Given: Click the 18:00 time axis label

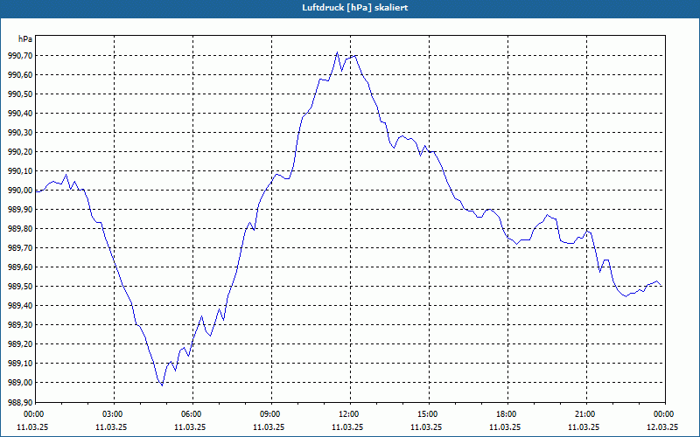Looking at the screenshot, I should (x=507, y=414).
